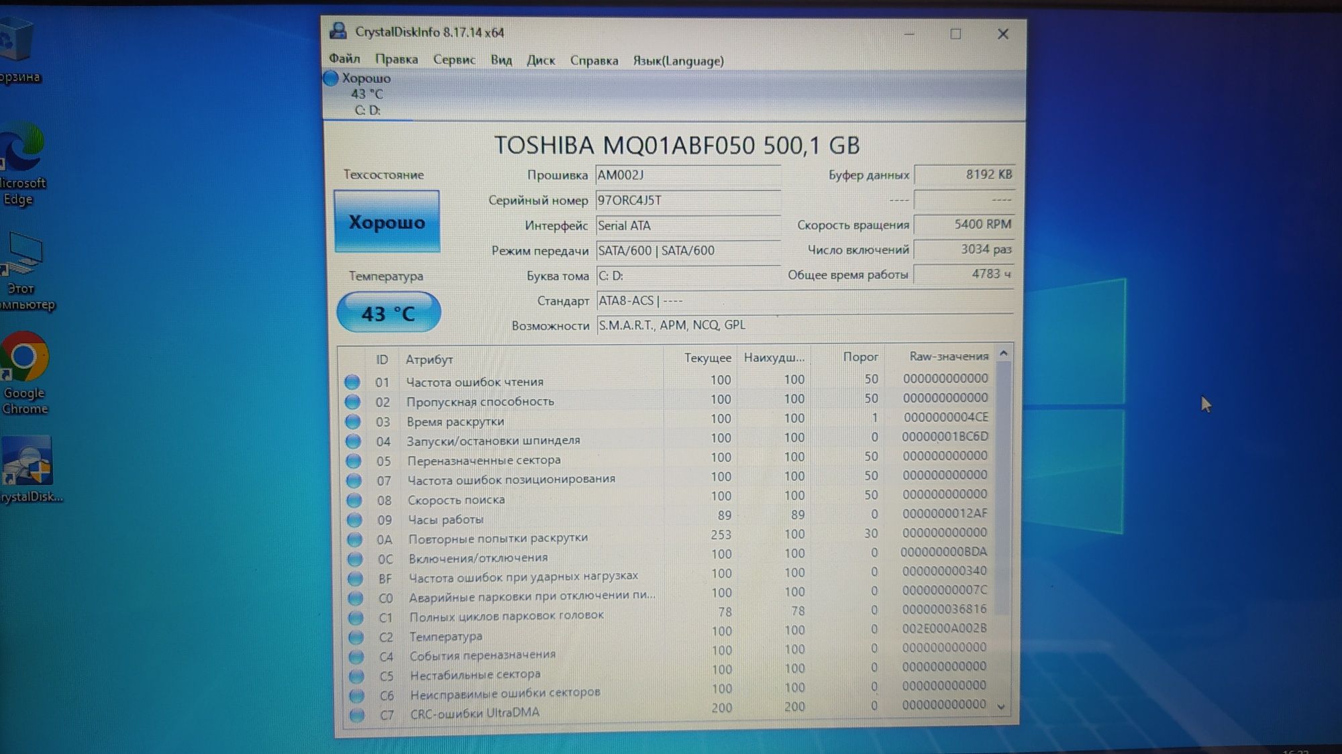This screenshot has width=1342, height=754.
Task: Click the CrystalDiskInfo title bar icon
Action: (338, 31)
